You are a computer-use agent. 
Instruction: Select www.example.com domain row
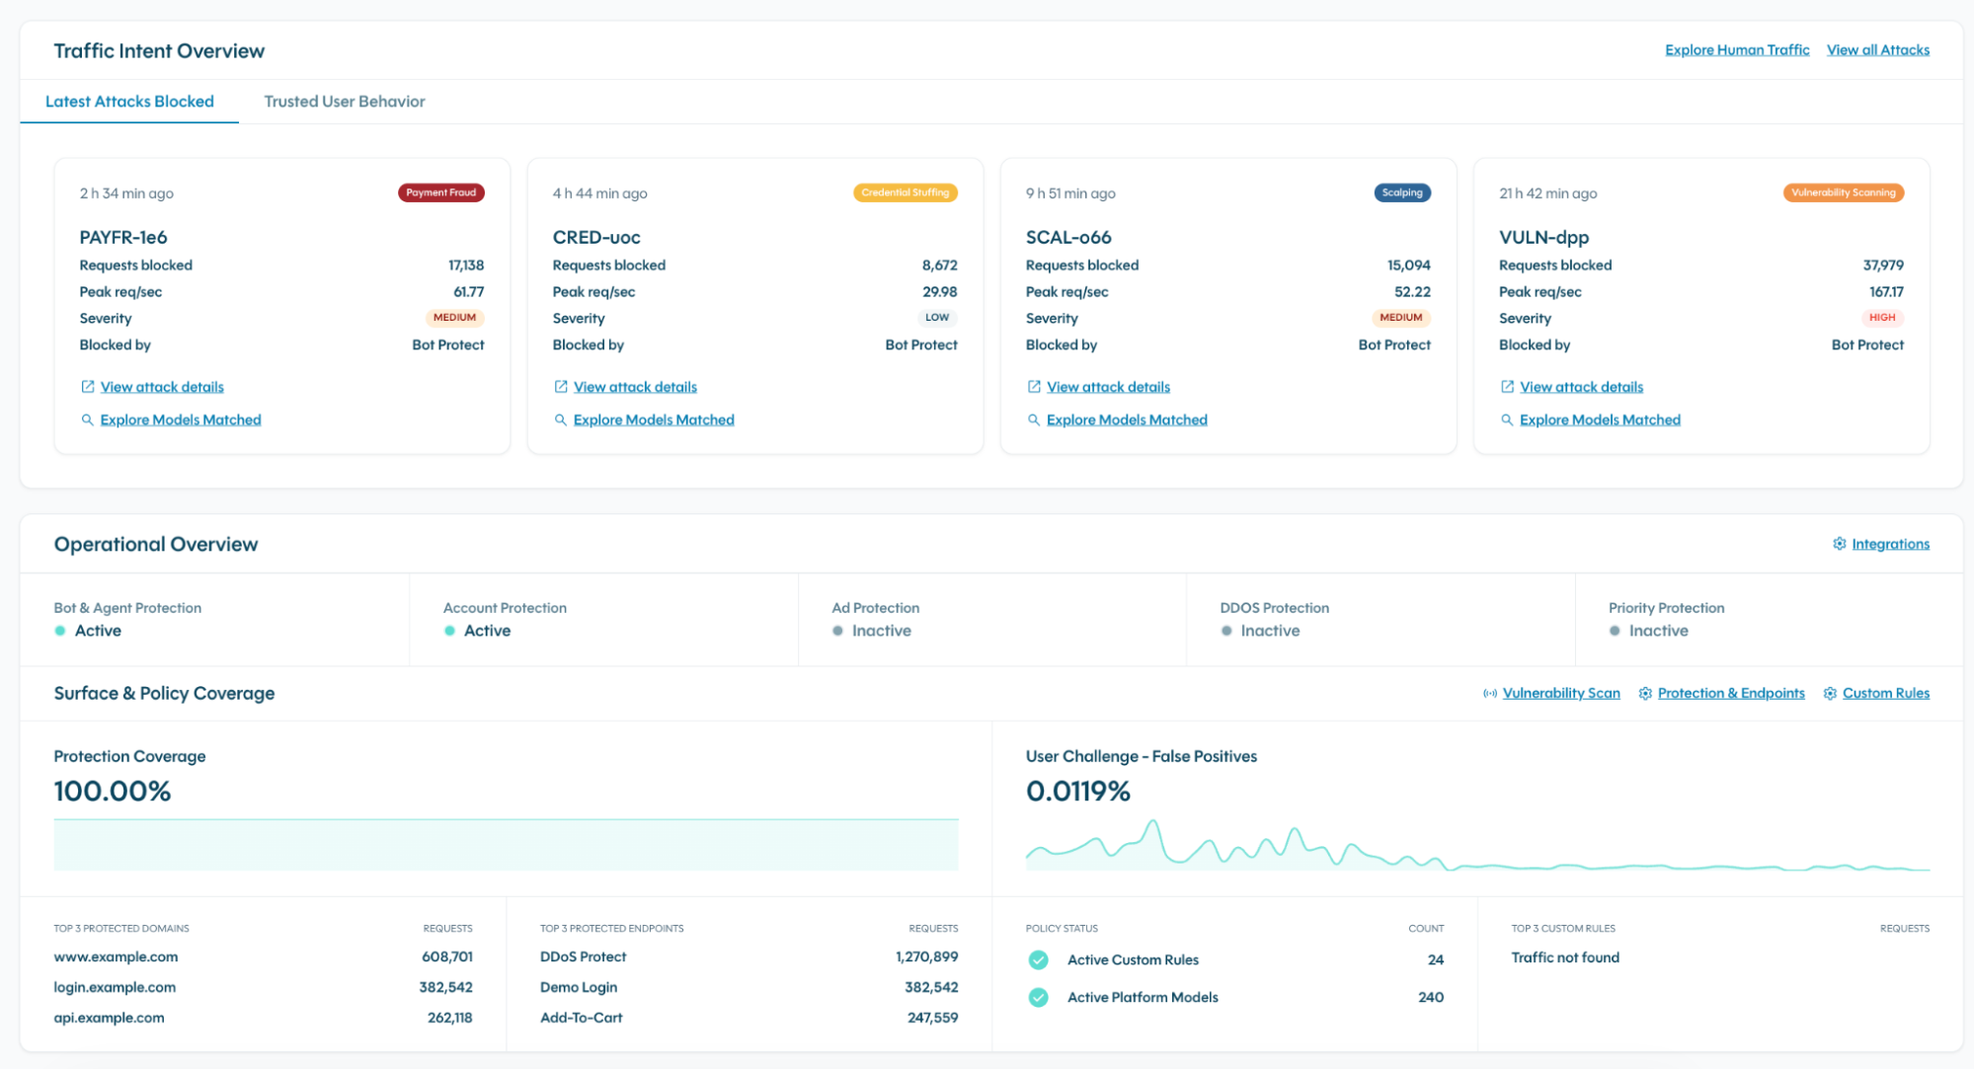[263, 957]
